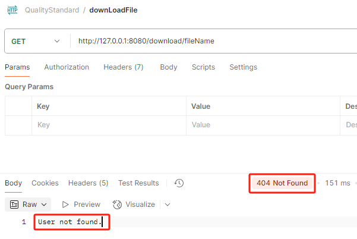
Task: Expand the chevron next to Visualize
Action: (168, 205)
